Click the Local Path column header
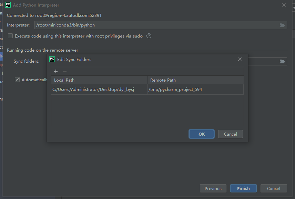The height and width of the screenshot is (199, 295). [64, 80]
